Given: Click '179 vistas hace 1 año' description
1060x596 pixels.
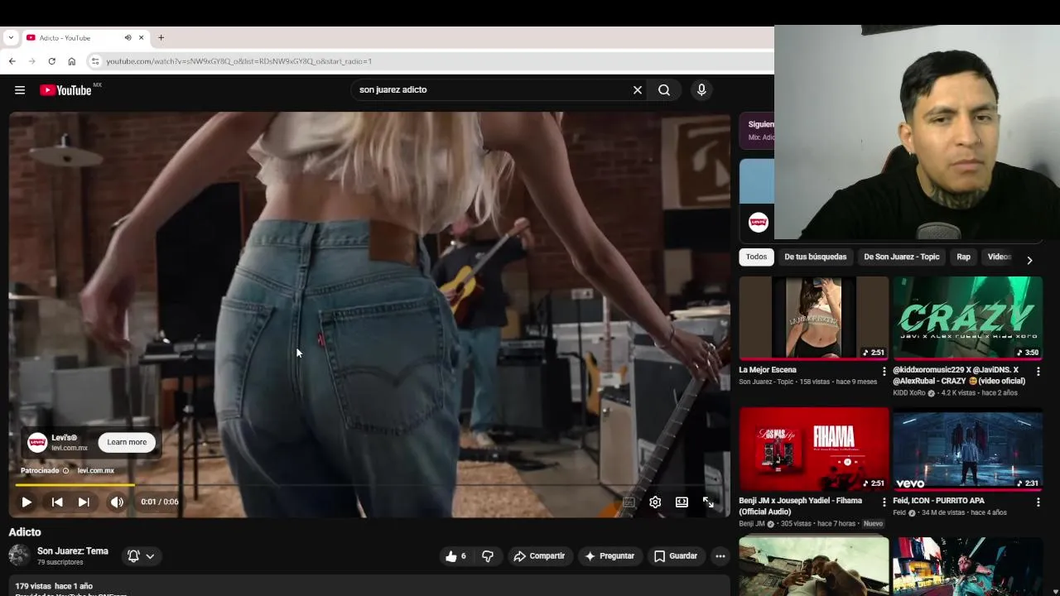Looking at the screenshot, I should pos(54,586).
